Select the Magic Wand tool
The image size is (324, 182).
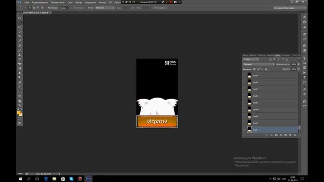click(20, 31)
